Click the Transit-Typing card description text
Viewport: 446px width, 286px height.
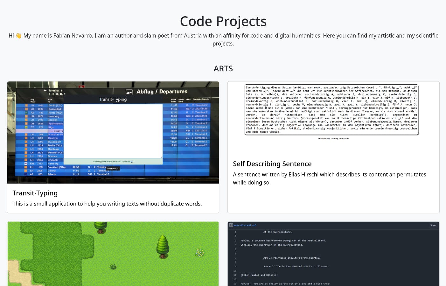[x=107, y=204]
